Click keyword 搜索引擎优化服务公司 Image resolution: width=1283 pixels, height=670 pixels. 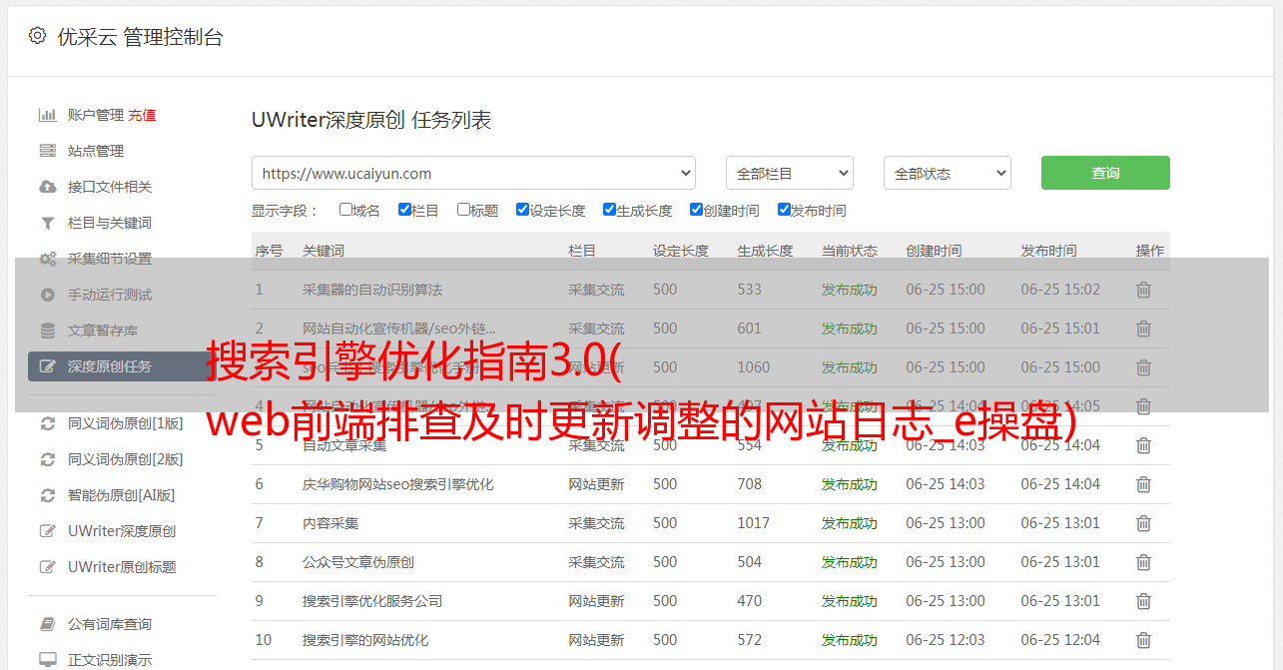(372, 601)
